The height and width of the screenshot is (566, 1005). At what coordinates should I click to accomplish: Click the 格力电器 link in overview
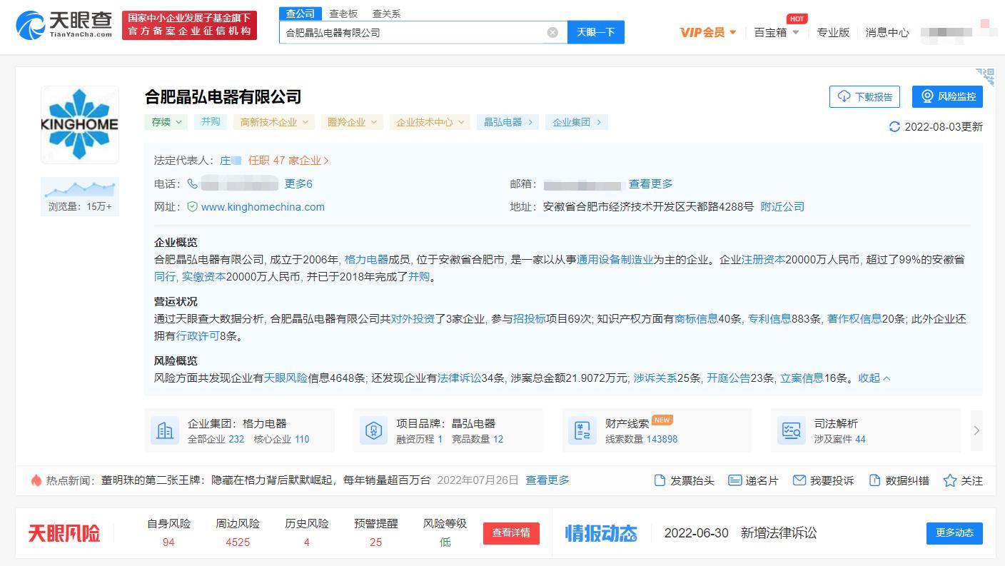click(366, 259)
